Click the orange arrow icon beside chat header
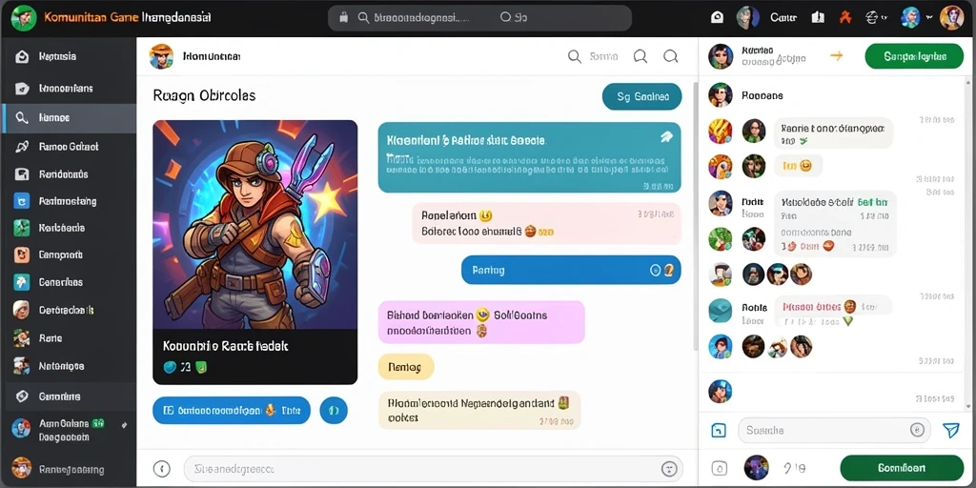This screenshot has height=488, width=976. [x=837, y=56]
